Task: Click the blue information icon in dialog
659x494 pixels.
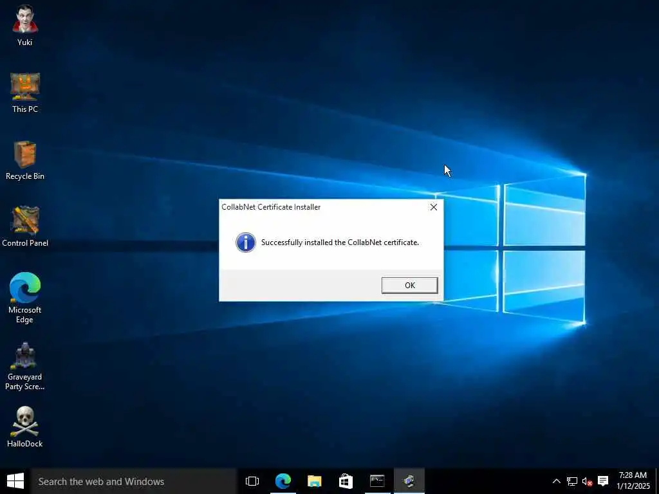Action: [x=246, y=242]
